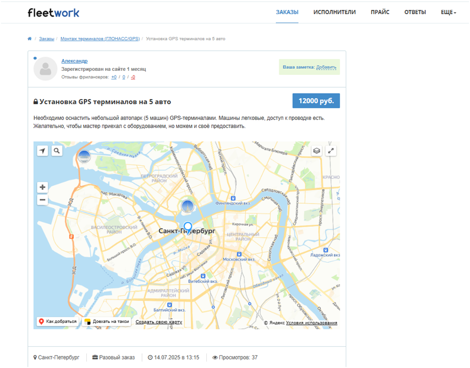
Task: Click the user avatar placeholder
Action: [45, 68]
